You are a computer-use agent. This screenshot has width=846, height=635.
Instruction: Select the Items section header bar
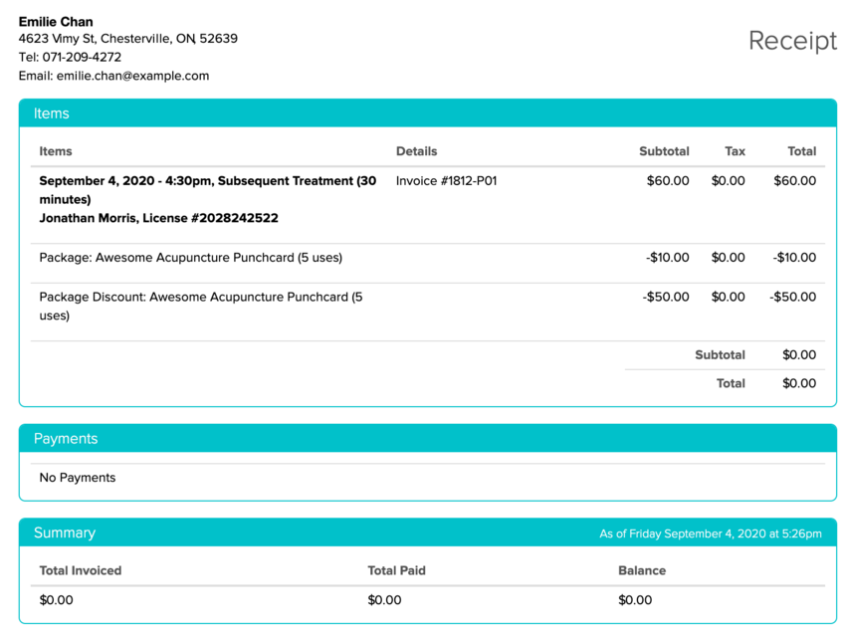[x=427, y=113]
